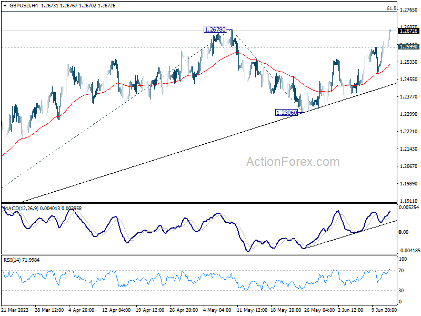
Task: Click the 1.23770 price axis value
Action: point(409,97)
